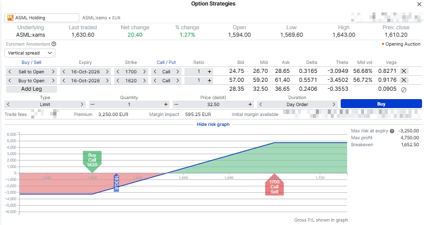Viewport: 424px width, 225px height.
Task: Click the Buy / Sell column header
Action: pos(31,62)
